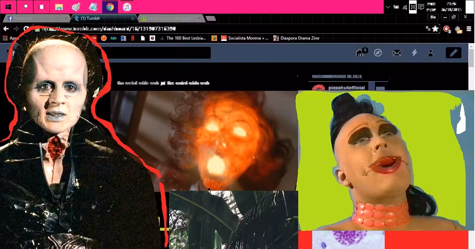Viewport: 475px width, 249px height.
Task: Open Tumblr Explore compass icon
Action: 378,53
